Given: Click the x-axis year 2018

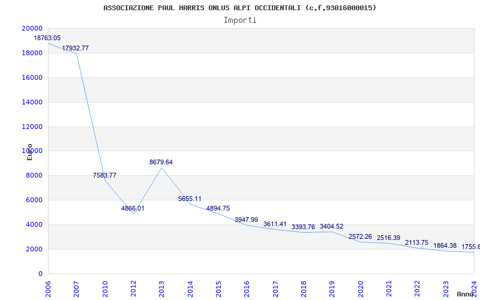Looking at the screenshot, I should (304, 289).
